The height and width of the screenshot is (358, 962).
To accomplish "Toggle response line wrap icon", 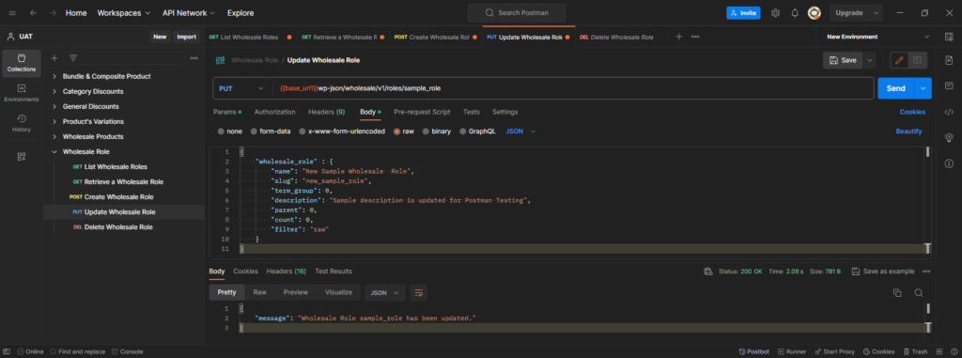I will coord(419,293).
